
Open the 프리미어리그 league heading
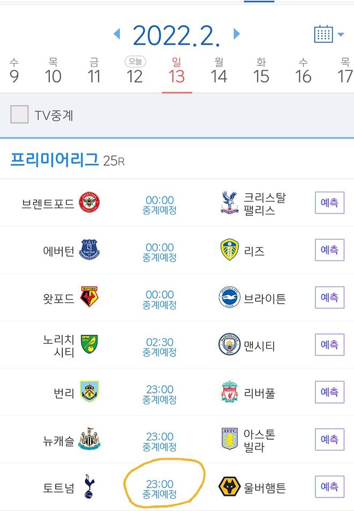pyautogui.click(x=55, y=159)
